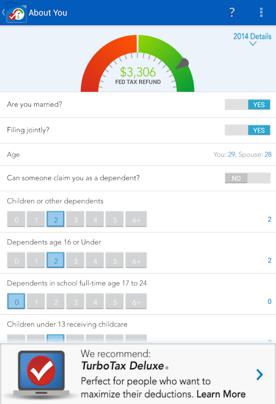The height and width of the screenshot is (404, 276).
Task: Switch the dependent claim toggle from NO
Action: (x=247, y=178)
